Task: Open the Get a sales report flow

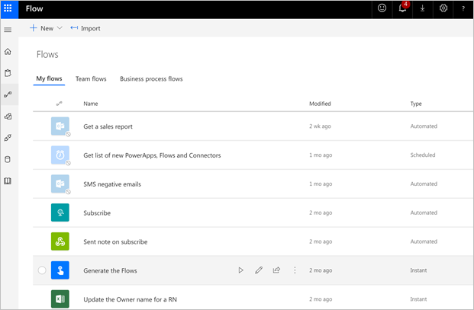Action: pyautogui.click(x=108, y=126)
